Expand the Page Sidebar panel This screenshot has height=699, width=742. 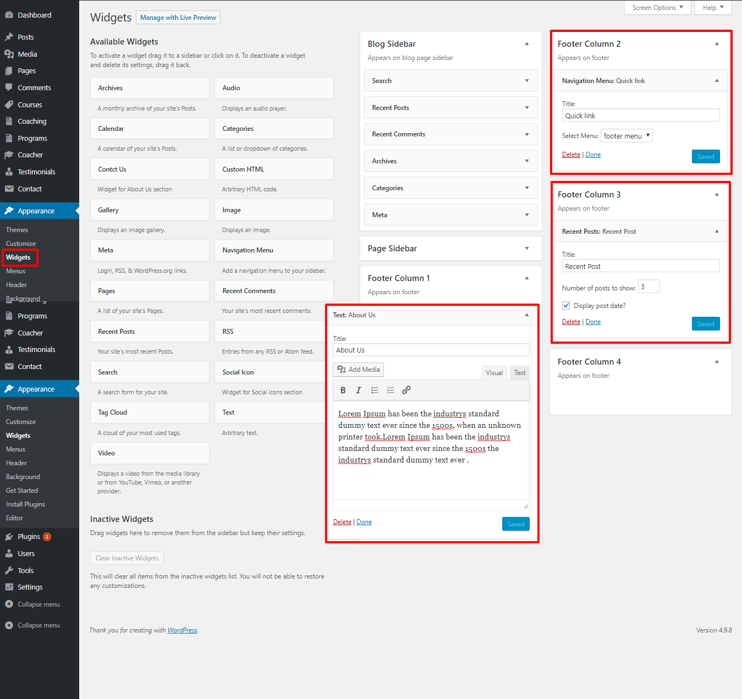526,249
